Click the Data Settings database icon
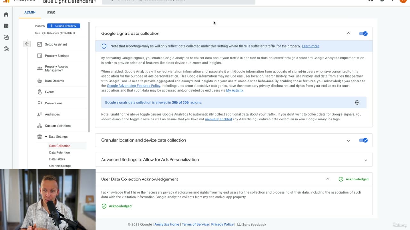The height and width of the screenshot is (230, 410). tap(40, 137)
